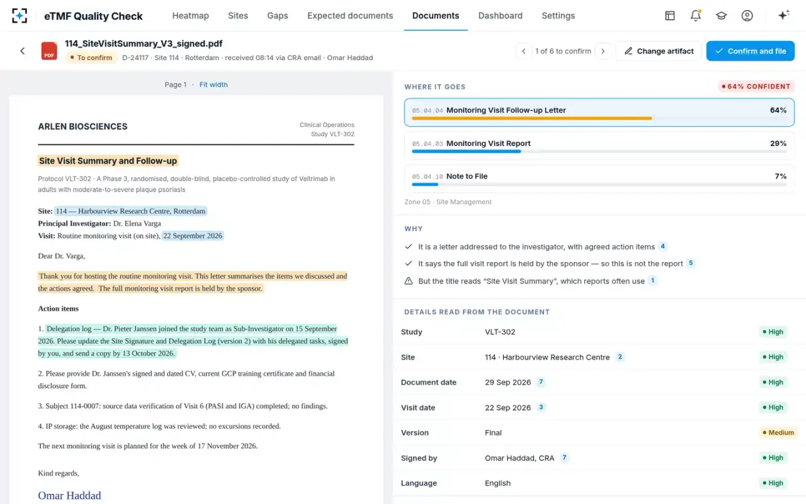Switch to the Gaps tab
Image resolution: width=806 pixels, height=504 pixels.
coord(277,16)
